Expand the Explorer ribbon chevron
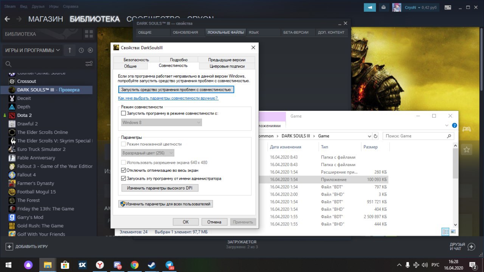The height and width of the screenshot is (272, 484). pos(447,126)
